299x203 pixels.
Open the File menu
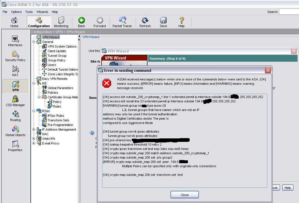click(5, 12)
